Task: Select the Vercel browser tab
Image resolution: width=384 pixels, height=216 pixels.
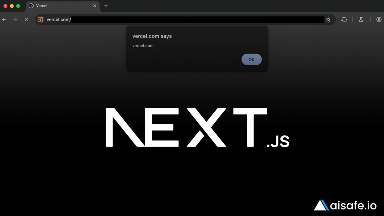Action: click(62, 6)
